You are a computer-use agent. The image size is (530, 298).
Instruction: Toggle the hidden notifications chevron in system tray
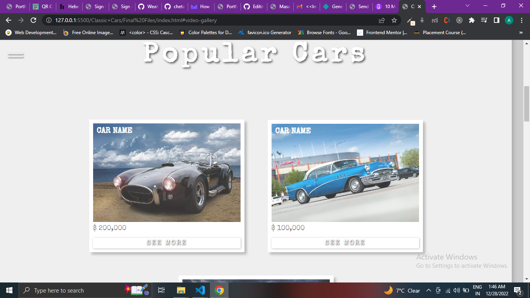pyautogui.click(x=428, y=290)
